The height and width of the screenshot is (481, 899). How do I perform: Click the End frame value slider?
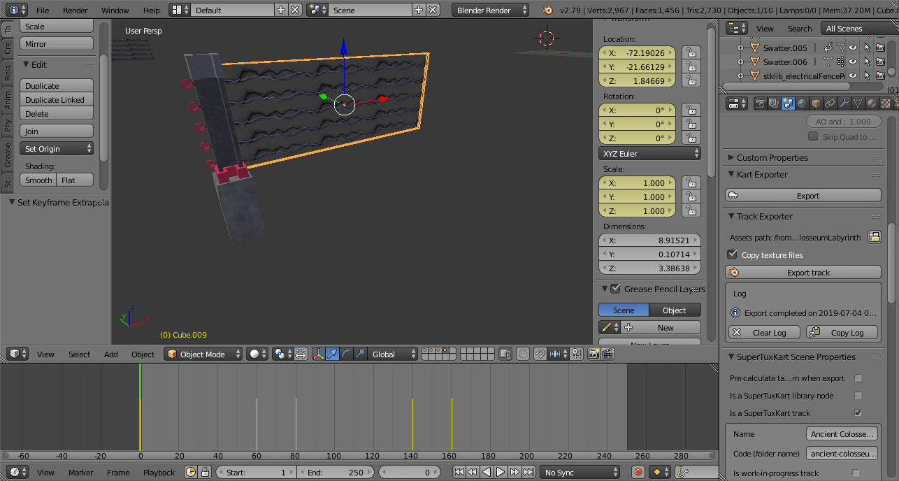coord(336,473)
